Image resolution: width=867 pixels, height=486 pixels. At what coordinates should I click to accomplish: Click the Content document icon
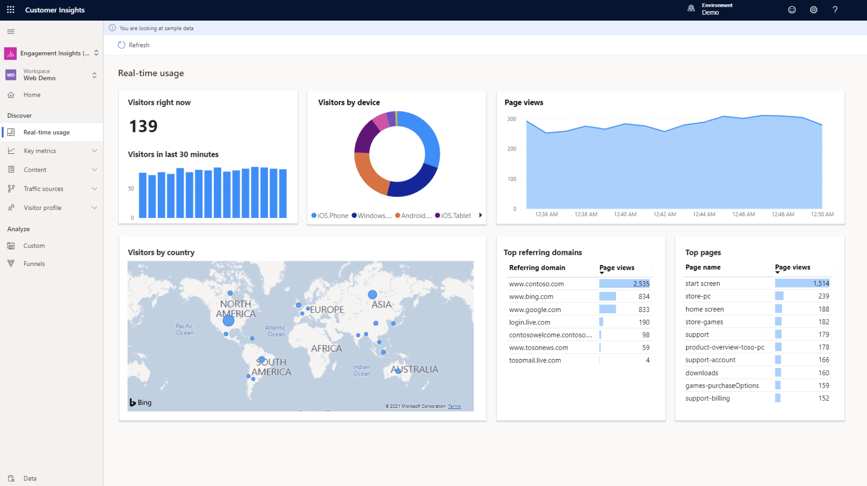tap(11, 170)
